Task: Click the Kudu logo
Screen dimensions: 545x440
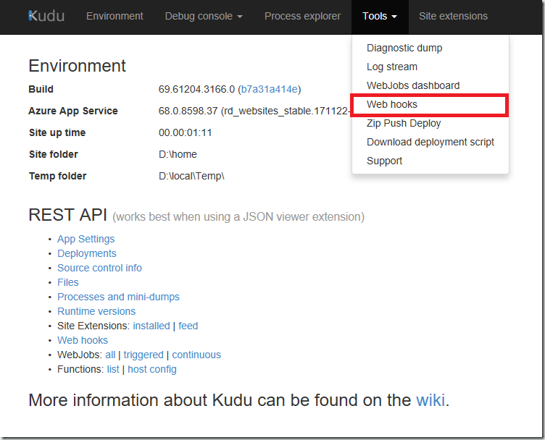Action: point(46,16)
